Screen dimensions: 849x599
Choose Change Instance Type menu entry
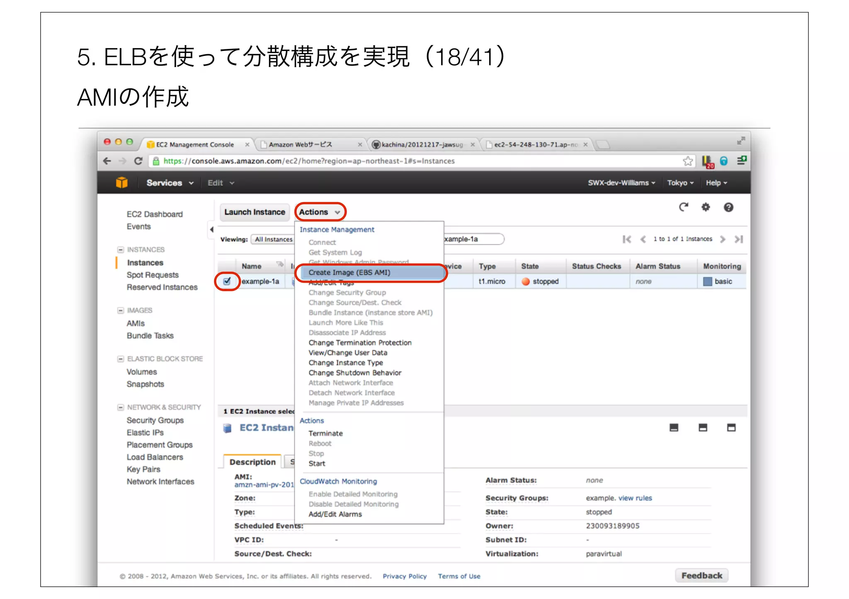(x=345, y=363)
